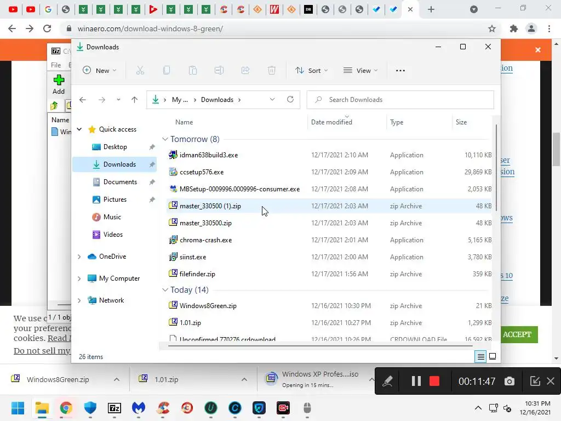Screen dimensions: 561x421
Task: Bookmark this page with the star icon
Action: pyautogui.click(x=492, y=29)
